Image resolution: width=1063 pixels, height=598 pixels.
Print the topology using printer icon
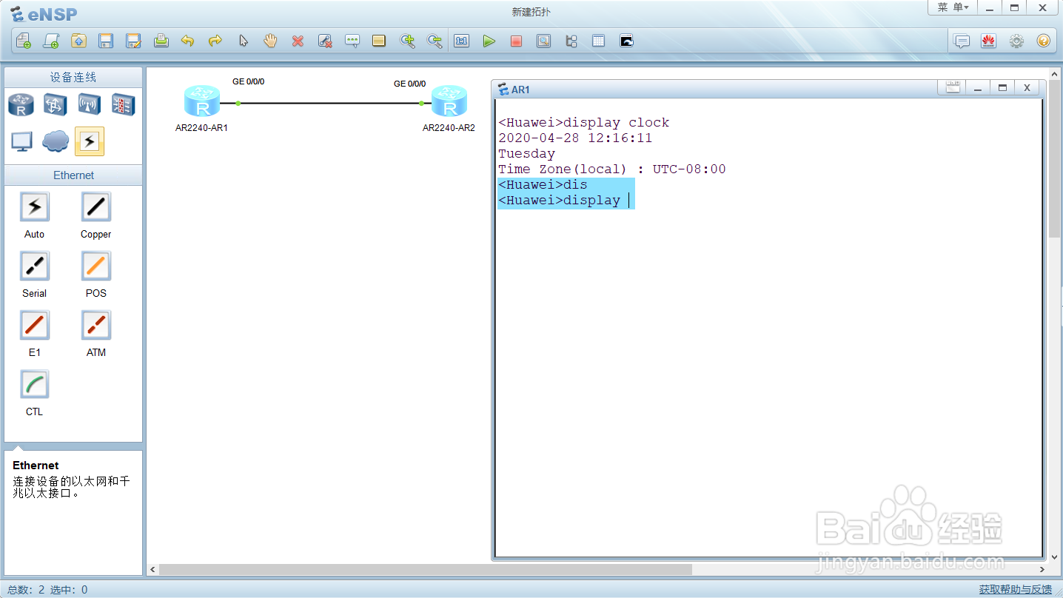(161, 41)
